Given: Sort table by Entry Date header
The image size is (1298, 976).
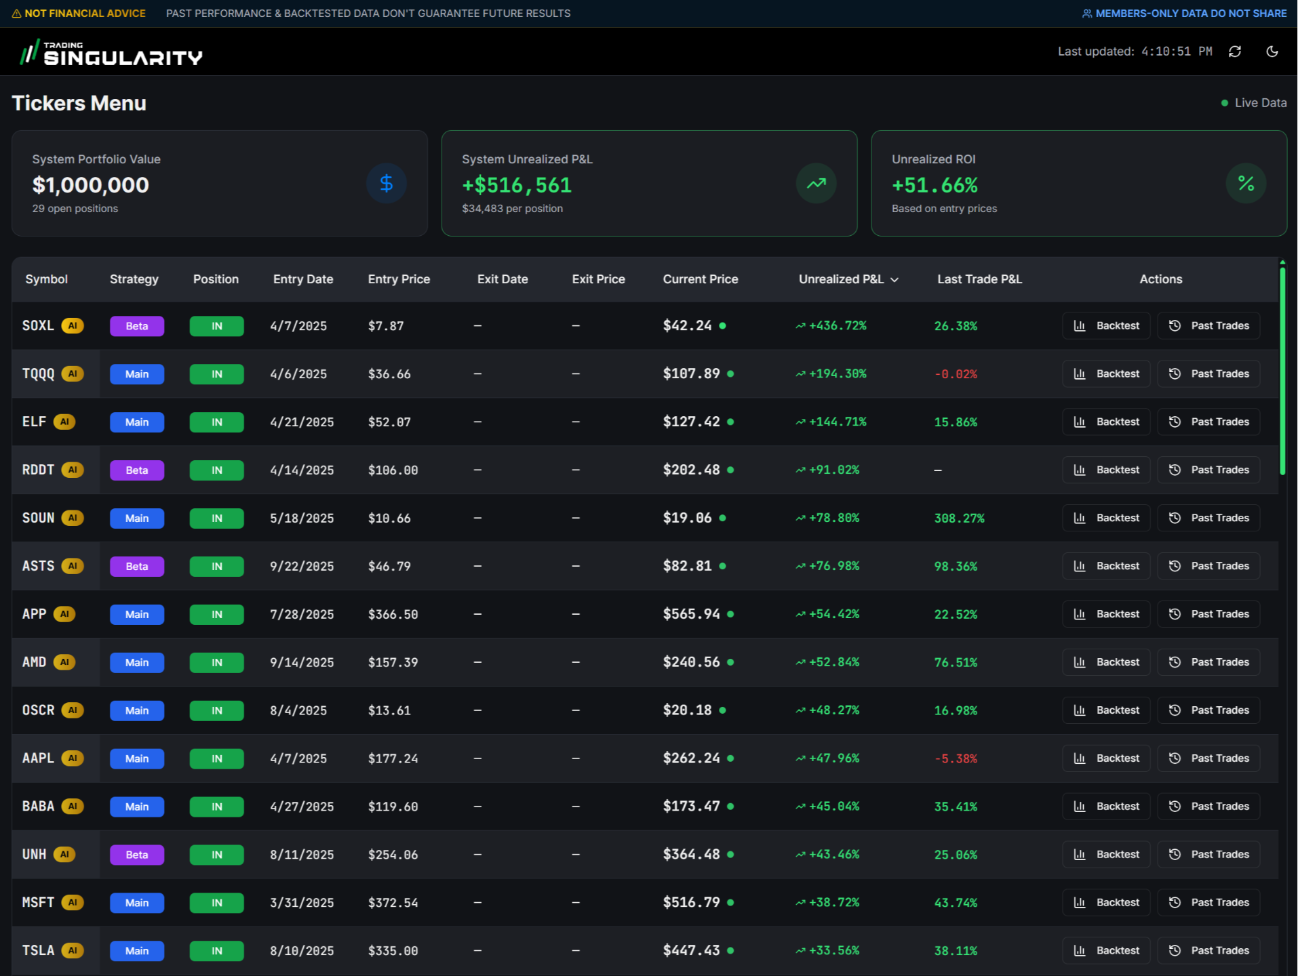Looking at the screenshot, I should 303,279.
